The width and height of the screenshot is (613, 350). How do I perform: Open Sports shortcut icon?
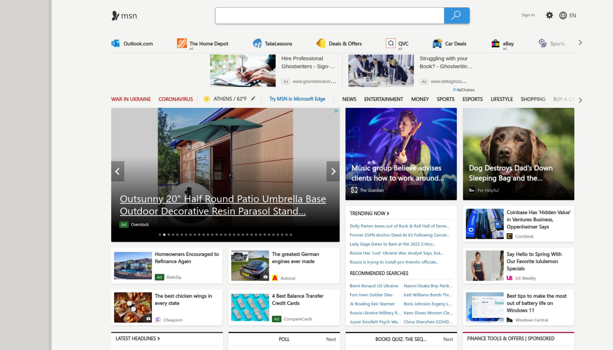click(x=542, y=43)
